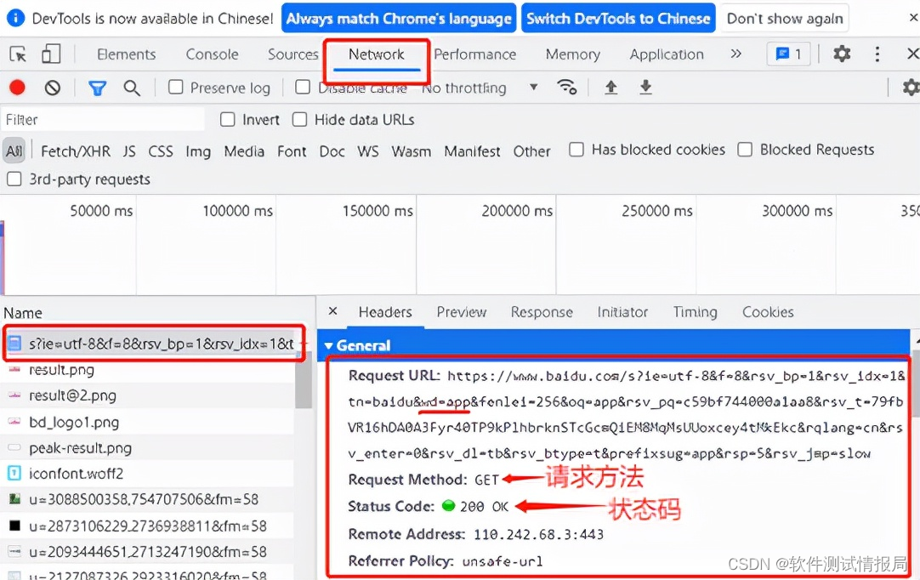920x580 pixels.
Task: Close the request details pane
Action: point(332,311)
